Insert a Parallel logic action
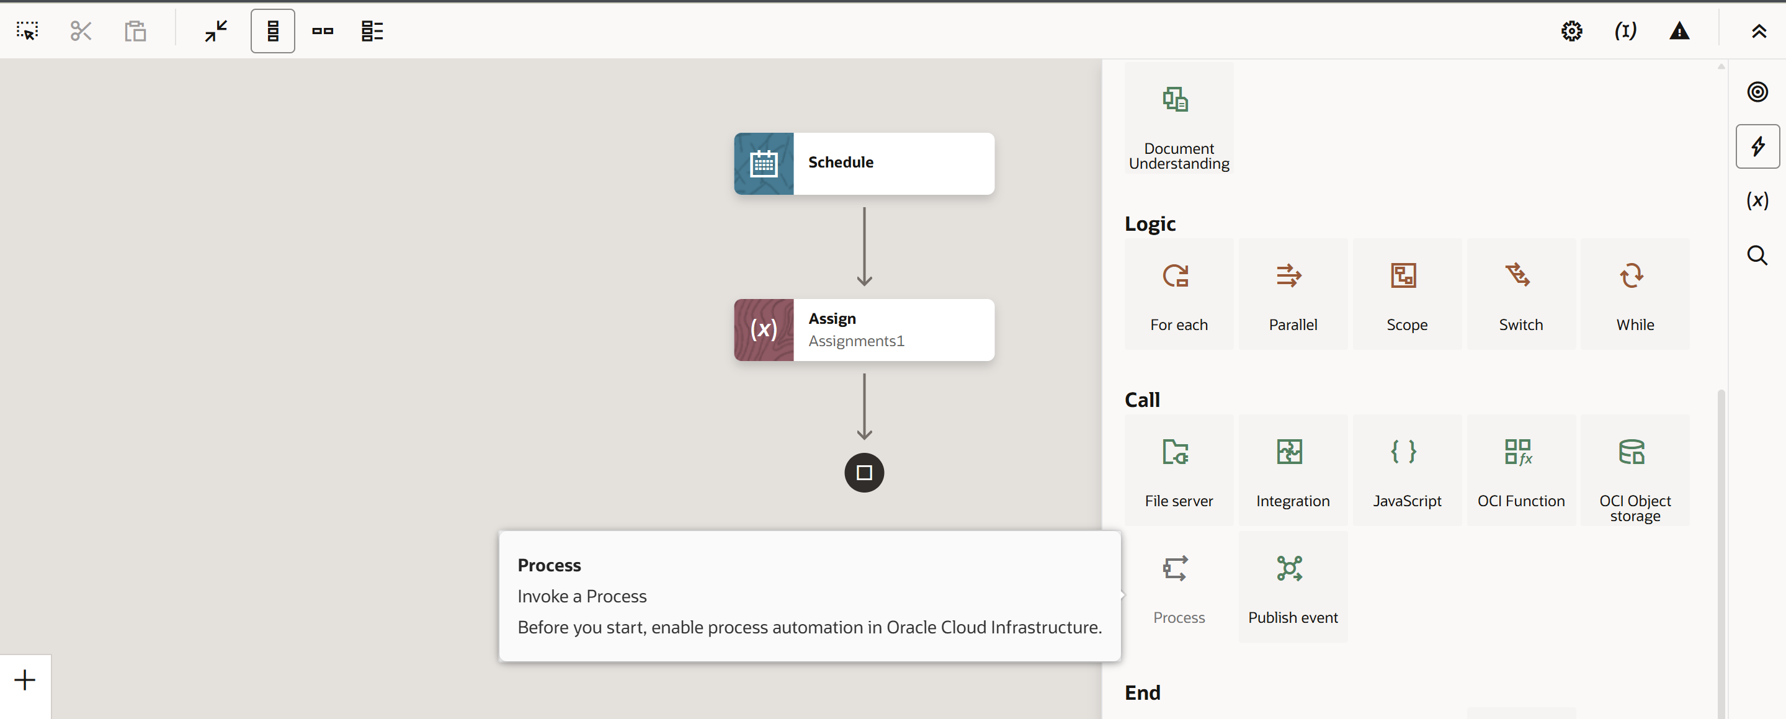The image size is (1786, 719). 1293,295
